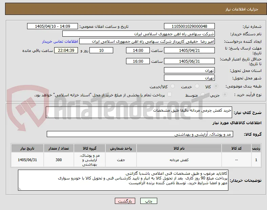The image size is (267, 210).
Task: Click the جزئیات اطلاعات نیاز header title
Action: coord(242,9)
